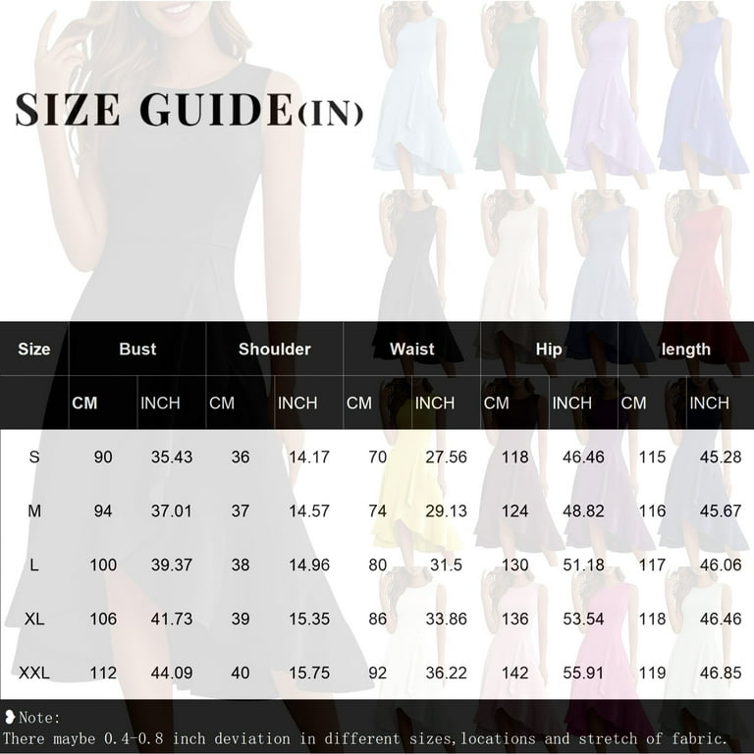This screenshot has width=754, height=754.
Task: Click shoulder inch value 15.35
Action: 309,619
